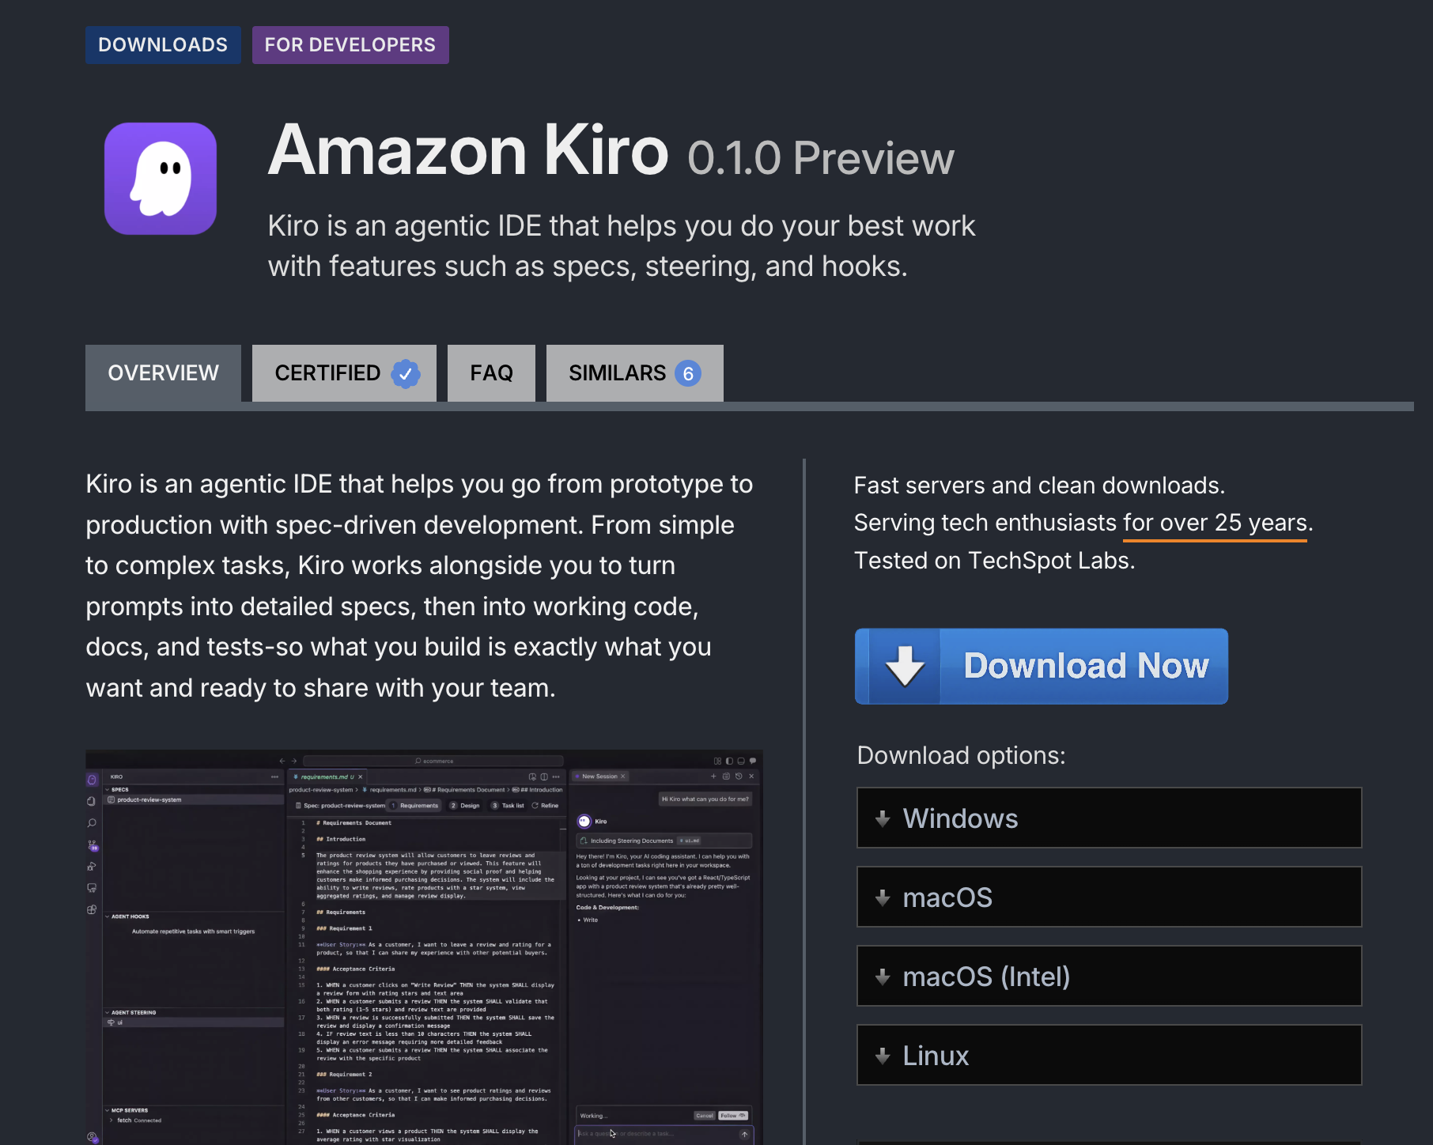Click the Amazon Kiro title heading
The width and height of the screenshot is (1433, 1145).
[x=468, y=150]
